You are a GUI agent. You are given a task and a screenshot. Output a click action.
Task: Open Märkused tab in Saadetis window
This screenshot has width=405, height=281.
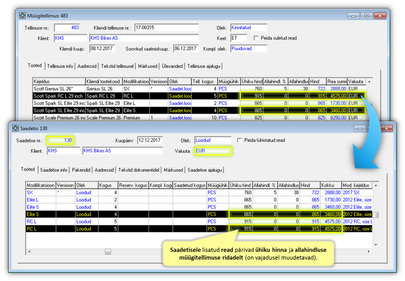point(173,170)
